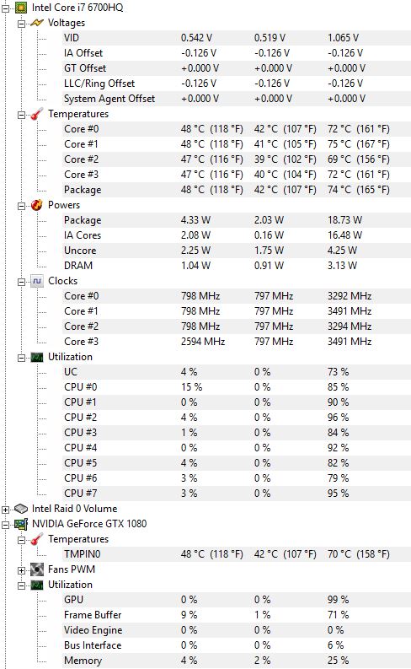The width and height of the screenshot is (411, 669).
Task: Click the Clocks waveform icon
Action: click(37, 281)
